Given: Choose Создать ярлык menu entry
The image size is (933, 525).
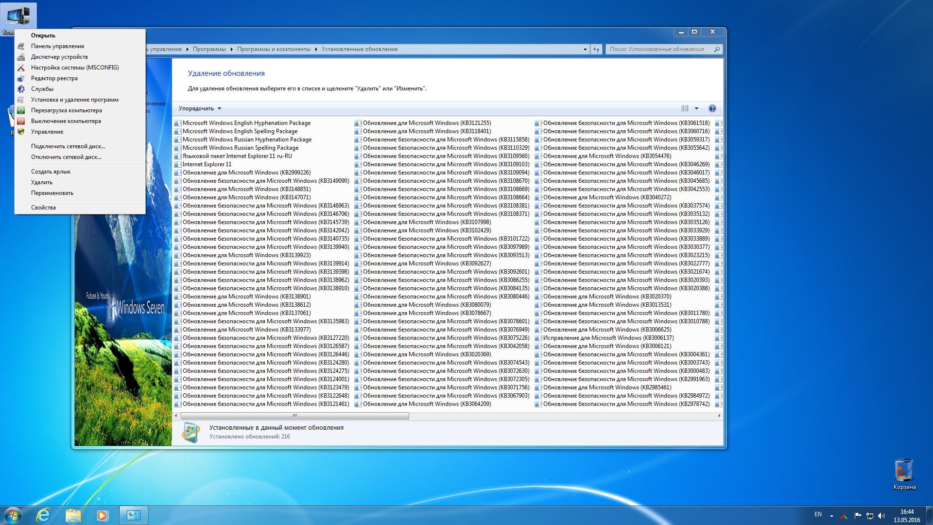Looking at the screenshot, I should click(x=80, y=172).
